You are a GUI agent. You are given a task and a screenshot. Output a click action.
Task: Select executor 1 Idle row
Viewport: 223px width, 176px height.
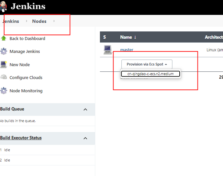47,150
